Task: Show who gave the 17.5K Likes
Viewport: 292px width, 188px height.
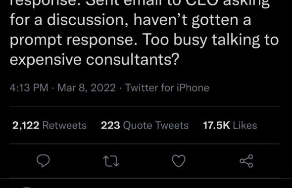Action: tap(230, 125)
